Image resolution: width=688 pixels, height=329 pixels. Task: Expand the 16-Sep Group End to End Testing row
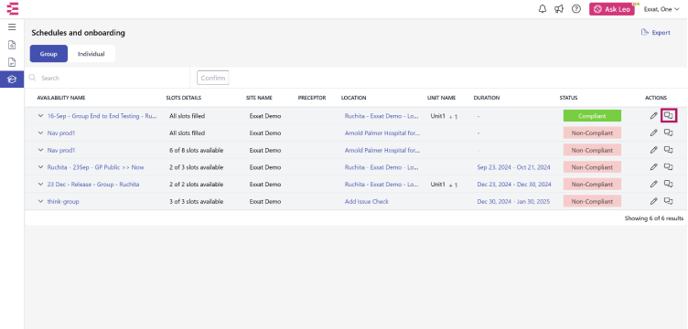[x=40, y=116]
